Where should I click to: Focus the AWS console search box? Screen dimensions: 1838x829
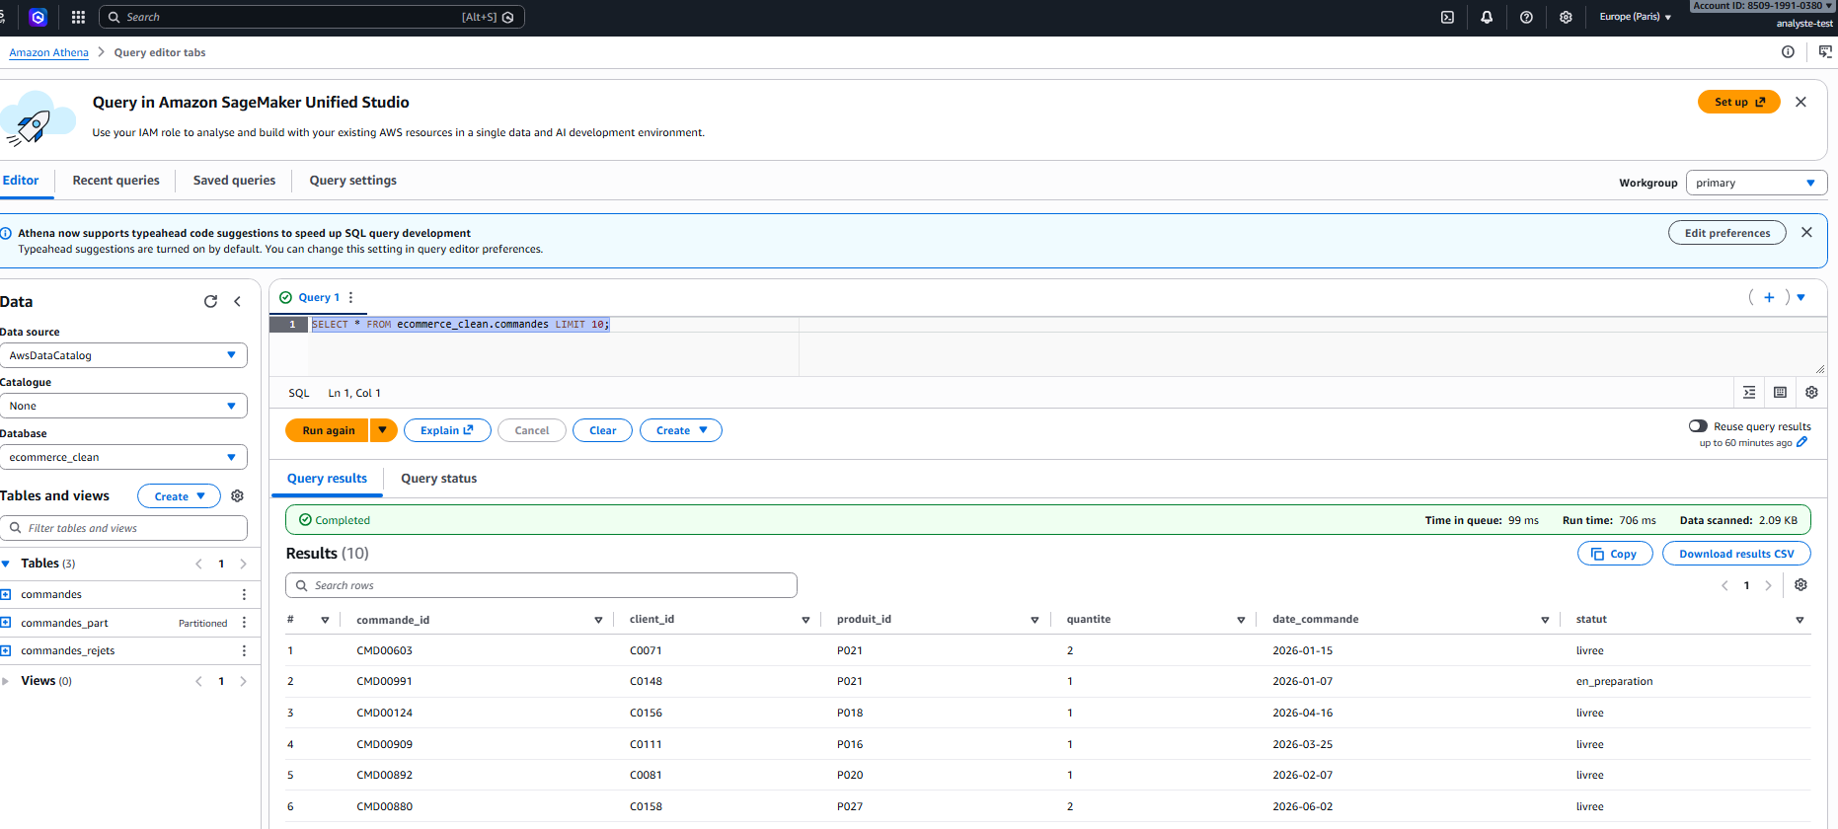[x=312, y=17]
